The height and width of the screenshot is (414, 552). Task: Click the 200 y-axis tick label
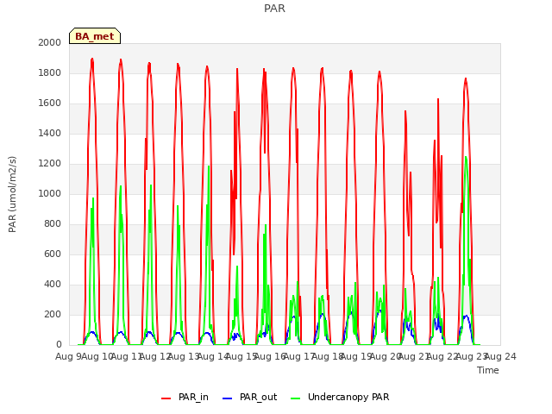tap(53, 315)
